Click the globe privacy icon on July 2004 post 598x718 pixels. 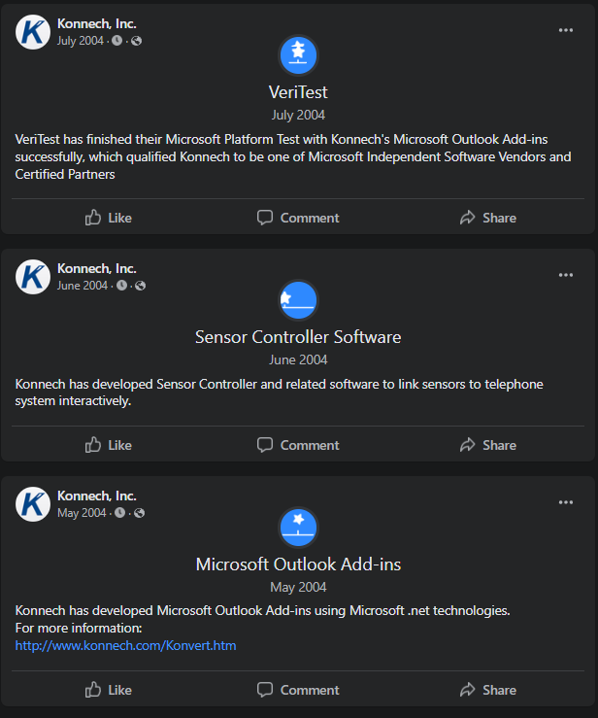(x=136, y=41)
